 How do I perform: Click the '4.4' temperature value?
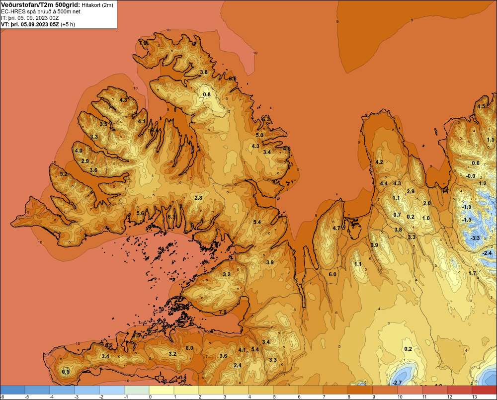[384, 183]
